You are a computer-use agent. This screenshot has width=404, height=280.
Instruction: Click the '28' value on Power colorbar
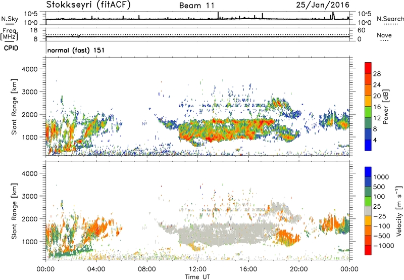click(x=377, y=74)
